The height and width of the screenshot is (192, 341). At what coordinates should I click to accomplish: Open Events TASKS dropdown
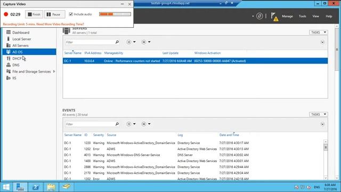319,114
